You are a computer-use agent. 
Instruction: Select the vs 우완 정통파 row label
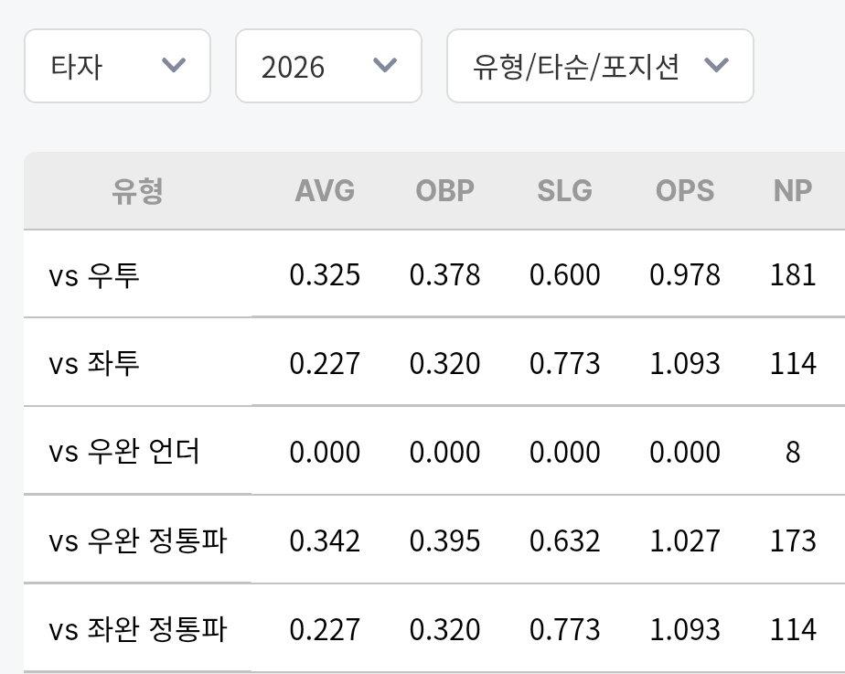138,540
